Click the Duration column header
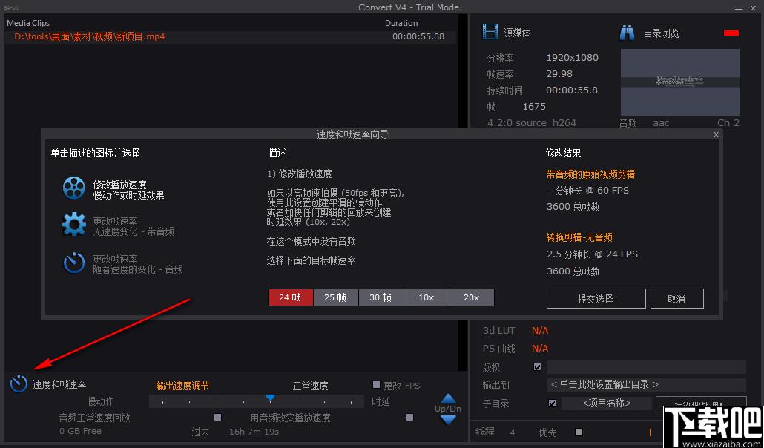 (x=401, y=23)
